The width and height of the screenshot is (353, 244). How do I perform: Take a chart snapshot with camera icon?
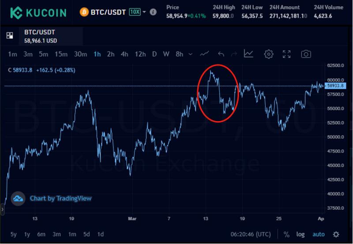tap(306, 54)
